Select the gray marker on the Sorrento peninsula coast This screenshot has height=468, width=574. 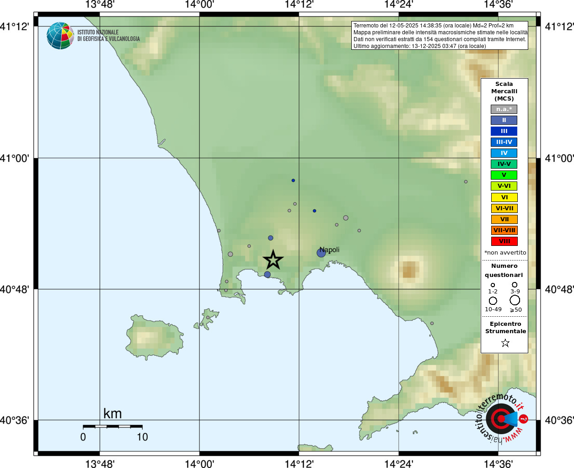click(432, 323)
